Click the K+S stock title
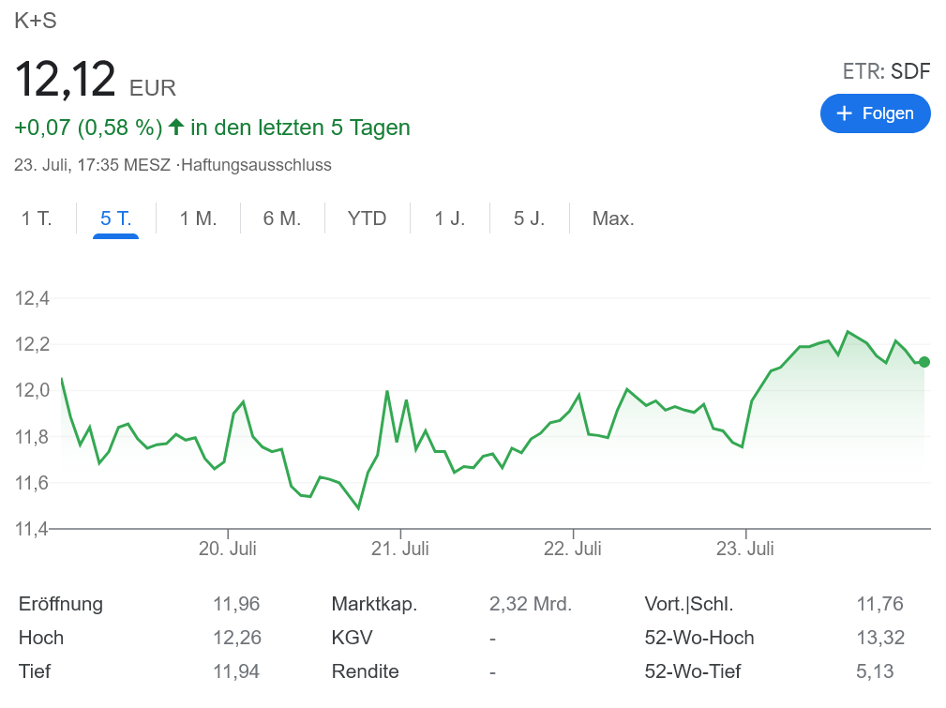Viewport: 946px width, 708px height. (36, 21)
